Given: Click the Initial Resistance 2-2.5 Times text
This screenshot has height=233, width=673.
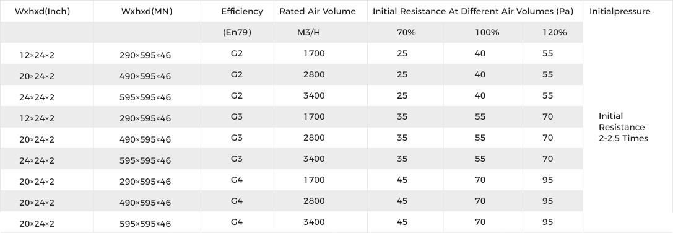Looking at the screenshot, I should pyautogui.click(x=623, y=127).
